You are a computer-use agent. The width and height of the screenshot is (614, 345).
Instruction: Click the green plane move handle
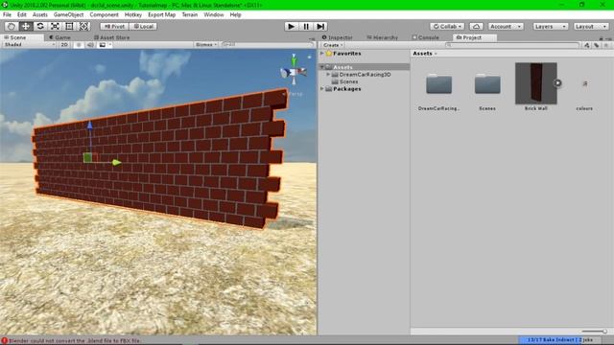coord(87,157)
